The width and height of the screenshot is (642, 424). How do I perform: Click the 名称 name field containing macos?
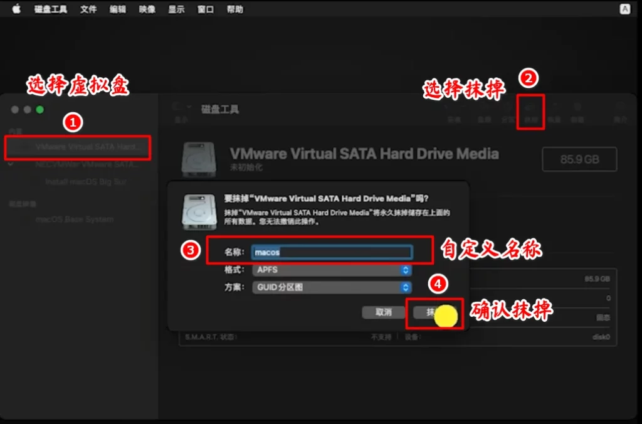(332, 252)
